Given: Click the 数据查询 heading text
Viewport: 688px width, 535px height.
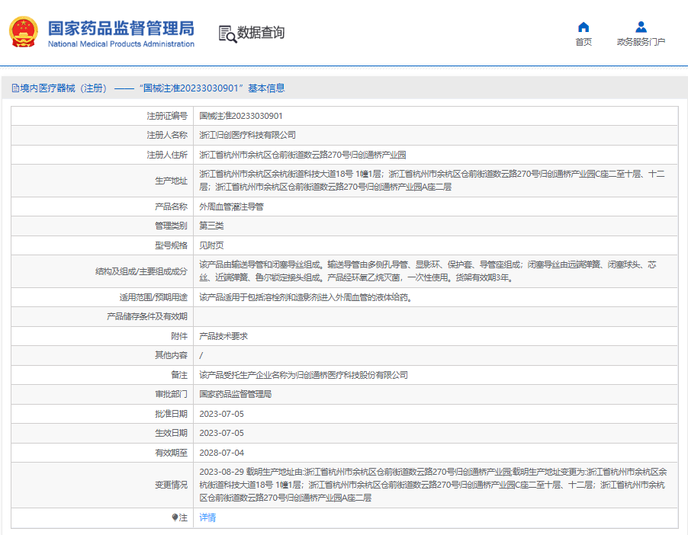Looking at the screenshot, I should pyautogui.click(x=261, y=33).
